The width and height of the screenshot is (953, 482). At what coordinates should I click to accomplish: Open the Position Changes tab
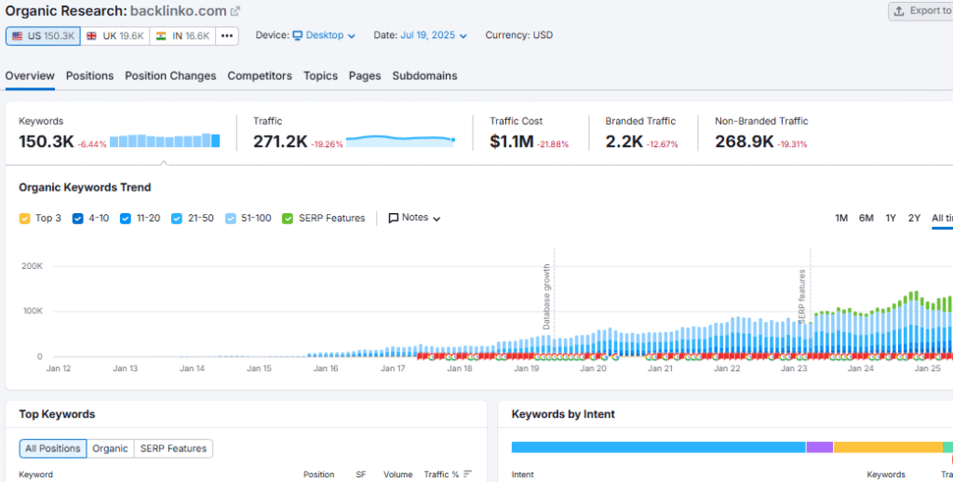tap(171, 76)
